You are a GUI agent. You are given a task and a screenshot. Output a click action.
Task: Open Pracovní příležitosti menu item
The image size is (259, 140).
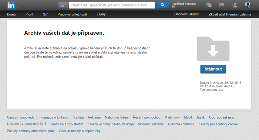tap(72, 14)
